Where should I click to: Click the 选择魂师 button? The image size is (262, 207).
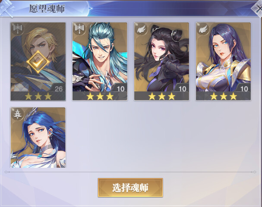pyautogui.click(x=130, y=188)
